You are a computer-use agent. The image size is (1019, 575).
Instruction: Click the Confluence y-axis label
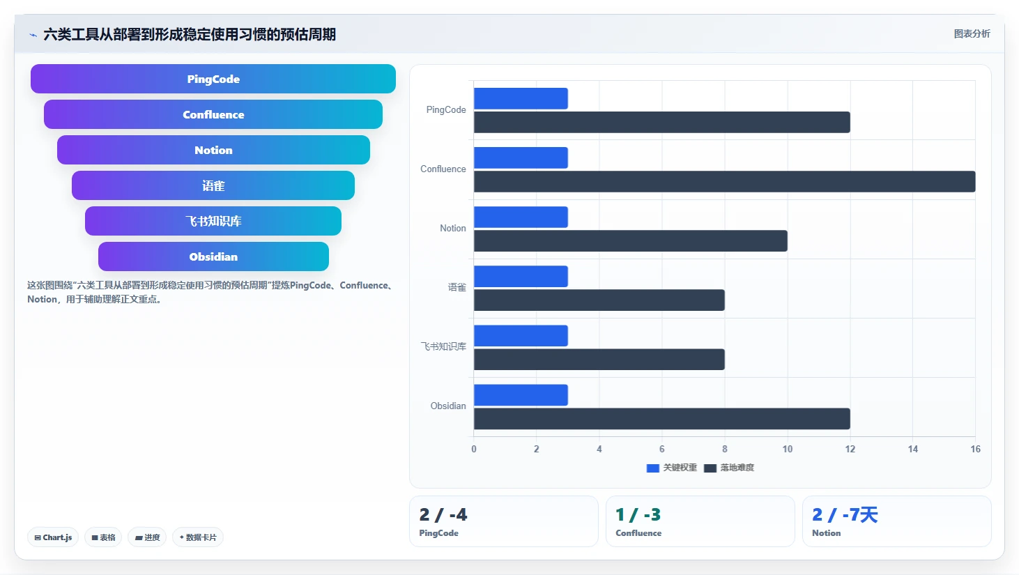[x=443, y=169]
